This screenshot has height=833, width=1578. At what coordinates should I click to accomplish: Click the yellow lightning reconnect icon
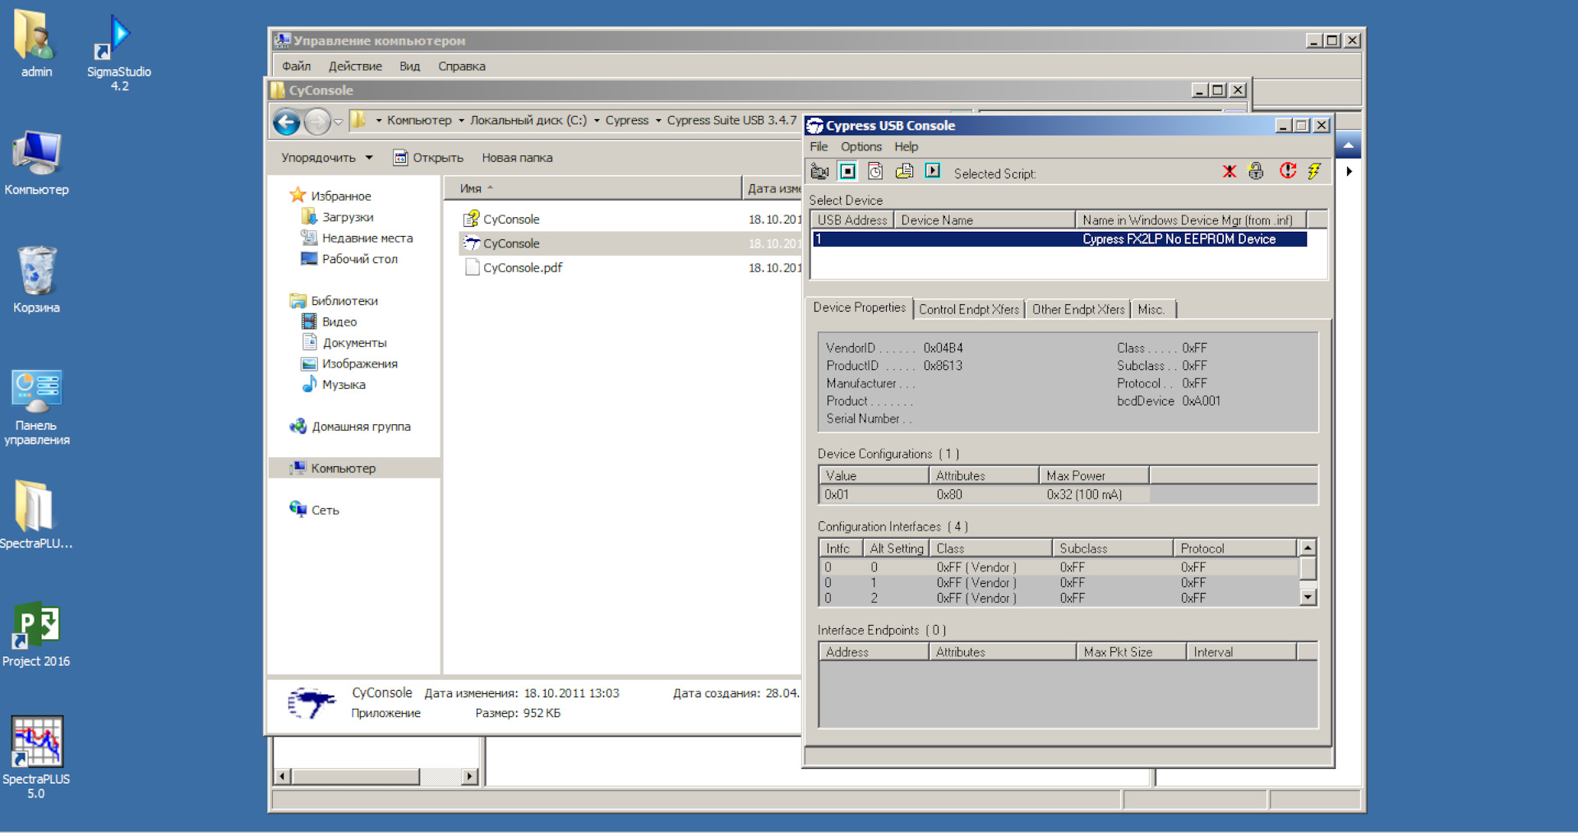pos(1314,171)
